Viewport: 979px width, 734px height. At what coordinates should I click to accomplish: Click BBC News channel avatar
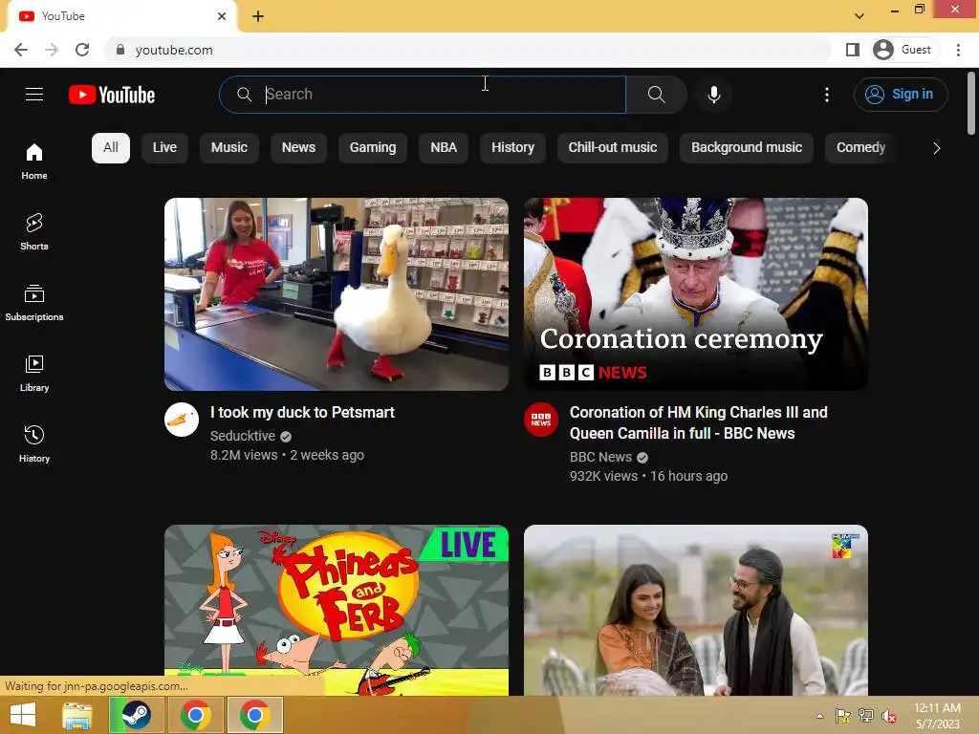point(541,420)
